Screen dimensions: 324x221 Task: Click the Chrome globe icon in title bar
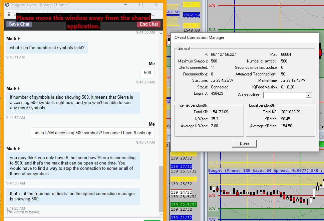click(7, 4)
